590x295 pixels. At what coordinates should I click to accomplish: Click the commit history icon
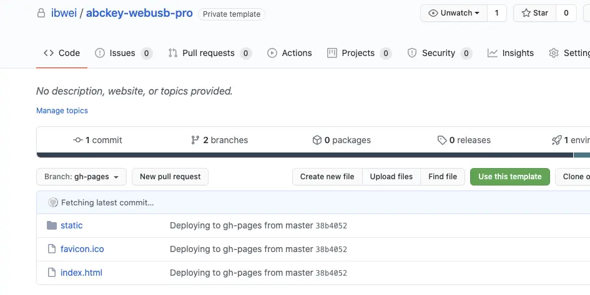78,140
